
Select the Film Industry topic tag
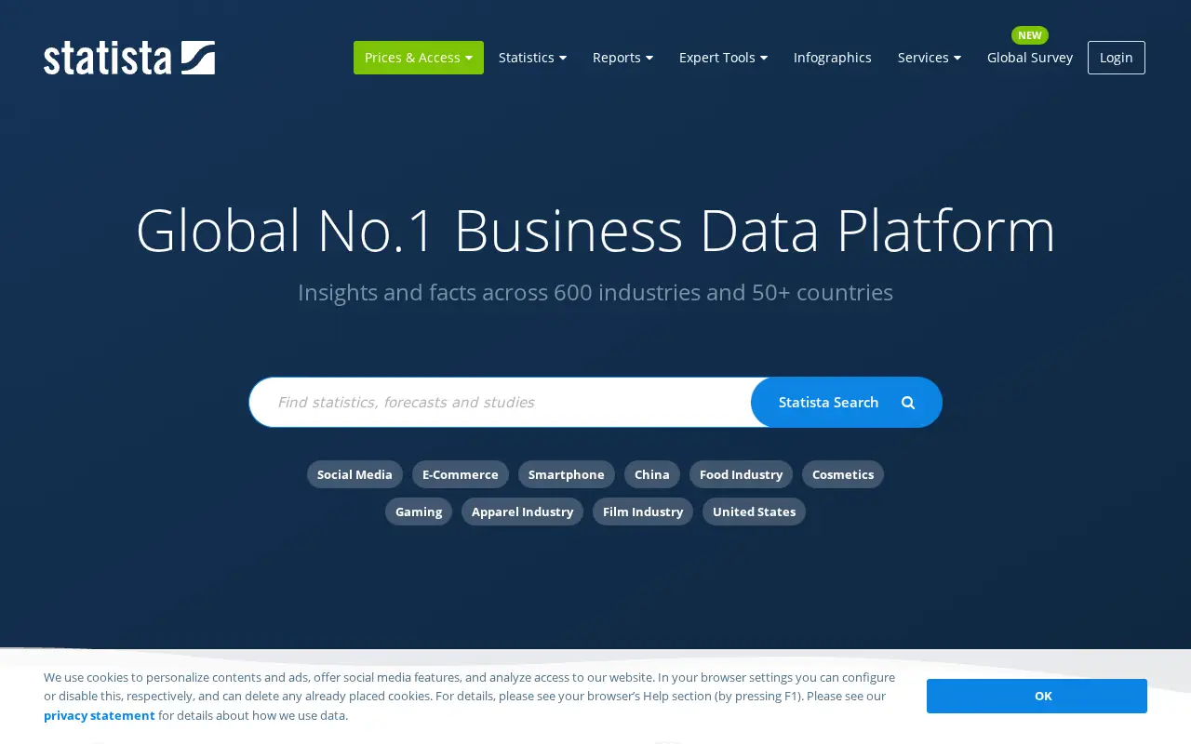[643, 511]
